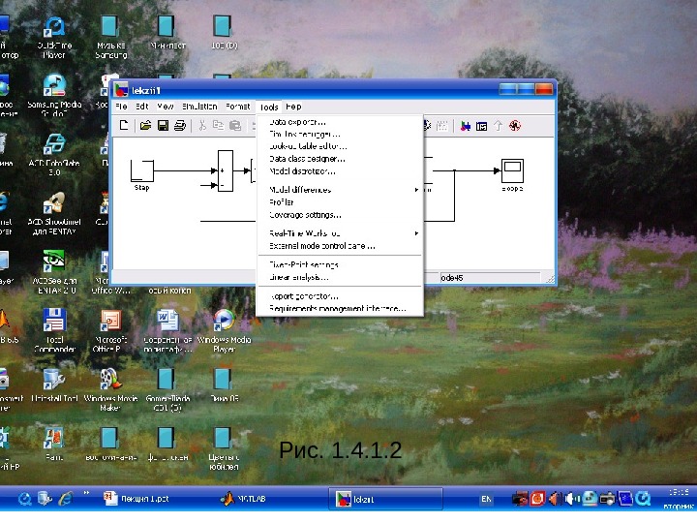
Task: Open the Simulation menu
Action: click(199, 107)
